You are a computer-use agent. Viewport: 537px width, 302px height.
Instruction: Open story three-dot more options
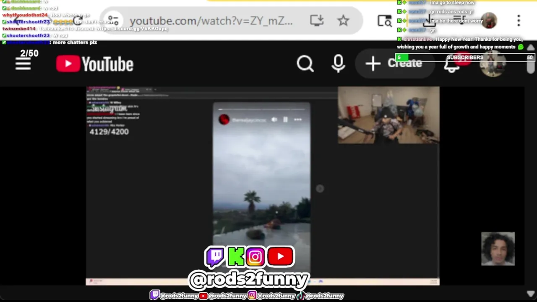297,120
